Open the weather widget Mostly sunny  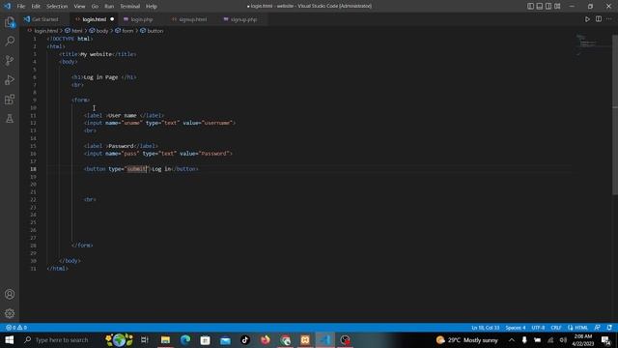[467, 339]
